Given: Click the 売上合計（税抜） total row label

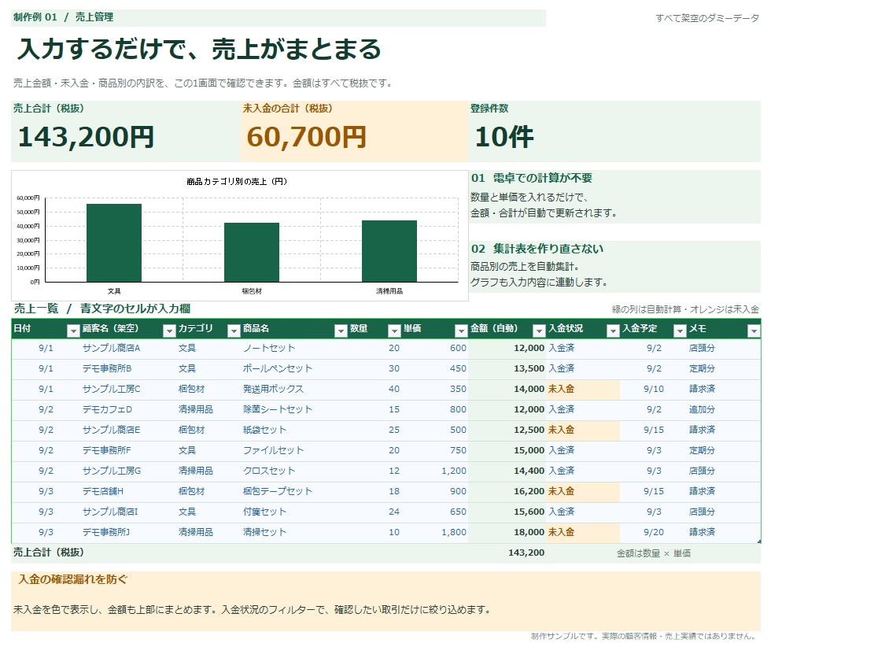Looking at the screenshot, I should 49,553.
